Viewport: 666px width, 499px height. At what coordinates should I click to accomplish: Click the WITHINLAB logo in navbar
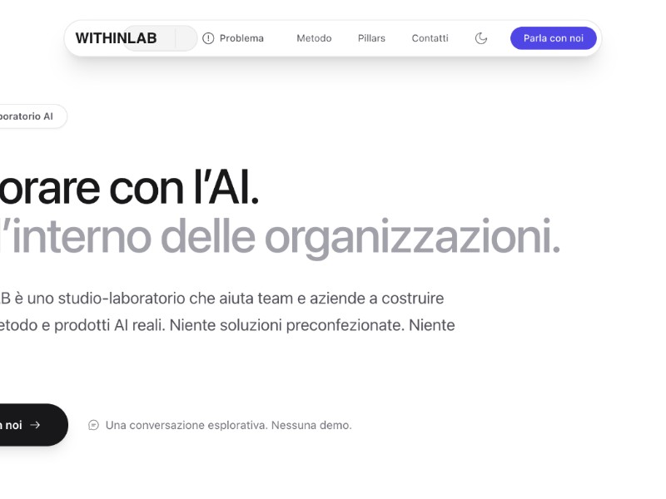(116, 38)
